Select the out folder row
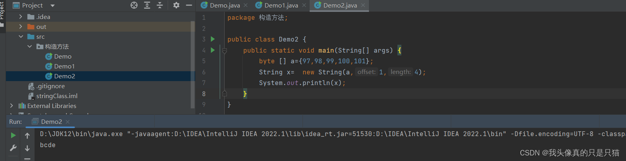 [98, 27]
